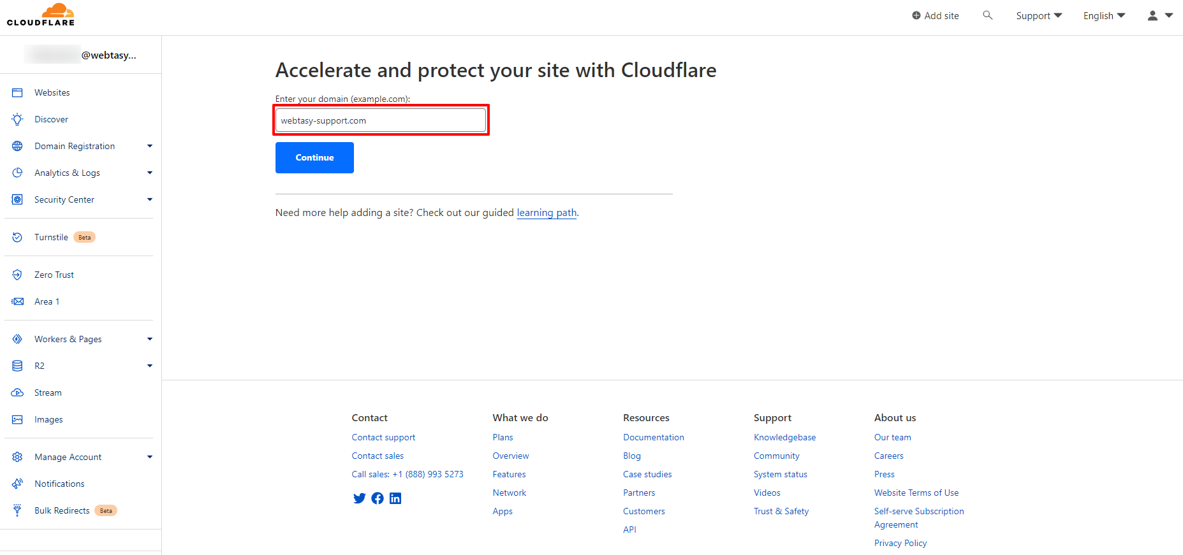Open Discover in the sidebar

click(51, 119)
